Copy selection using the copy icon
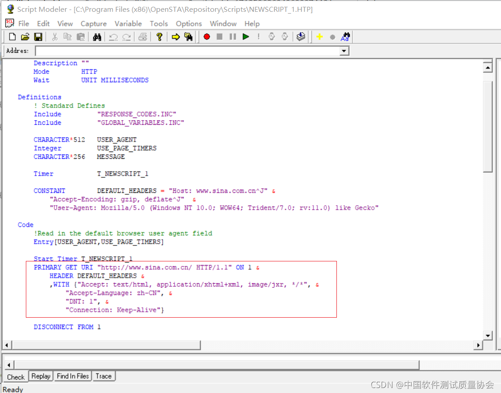This screenshot has width=501, height=393. 68,37
